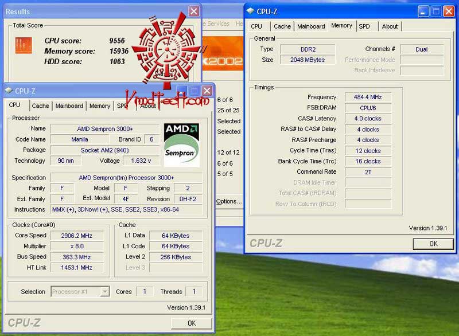Click OK in the CPU-Z Memory window

point(433,244)
